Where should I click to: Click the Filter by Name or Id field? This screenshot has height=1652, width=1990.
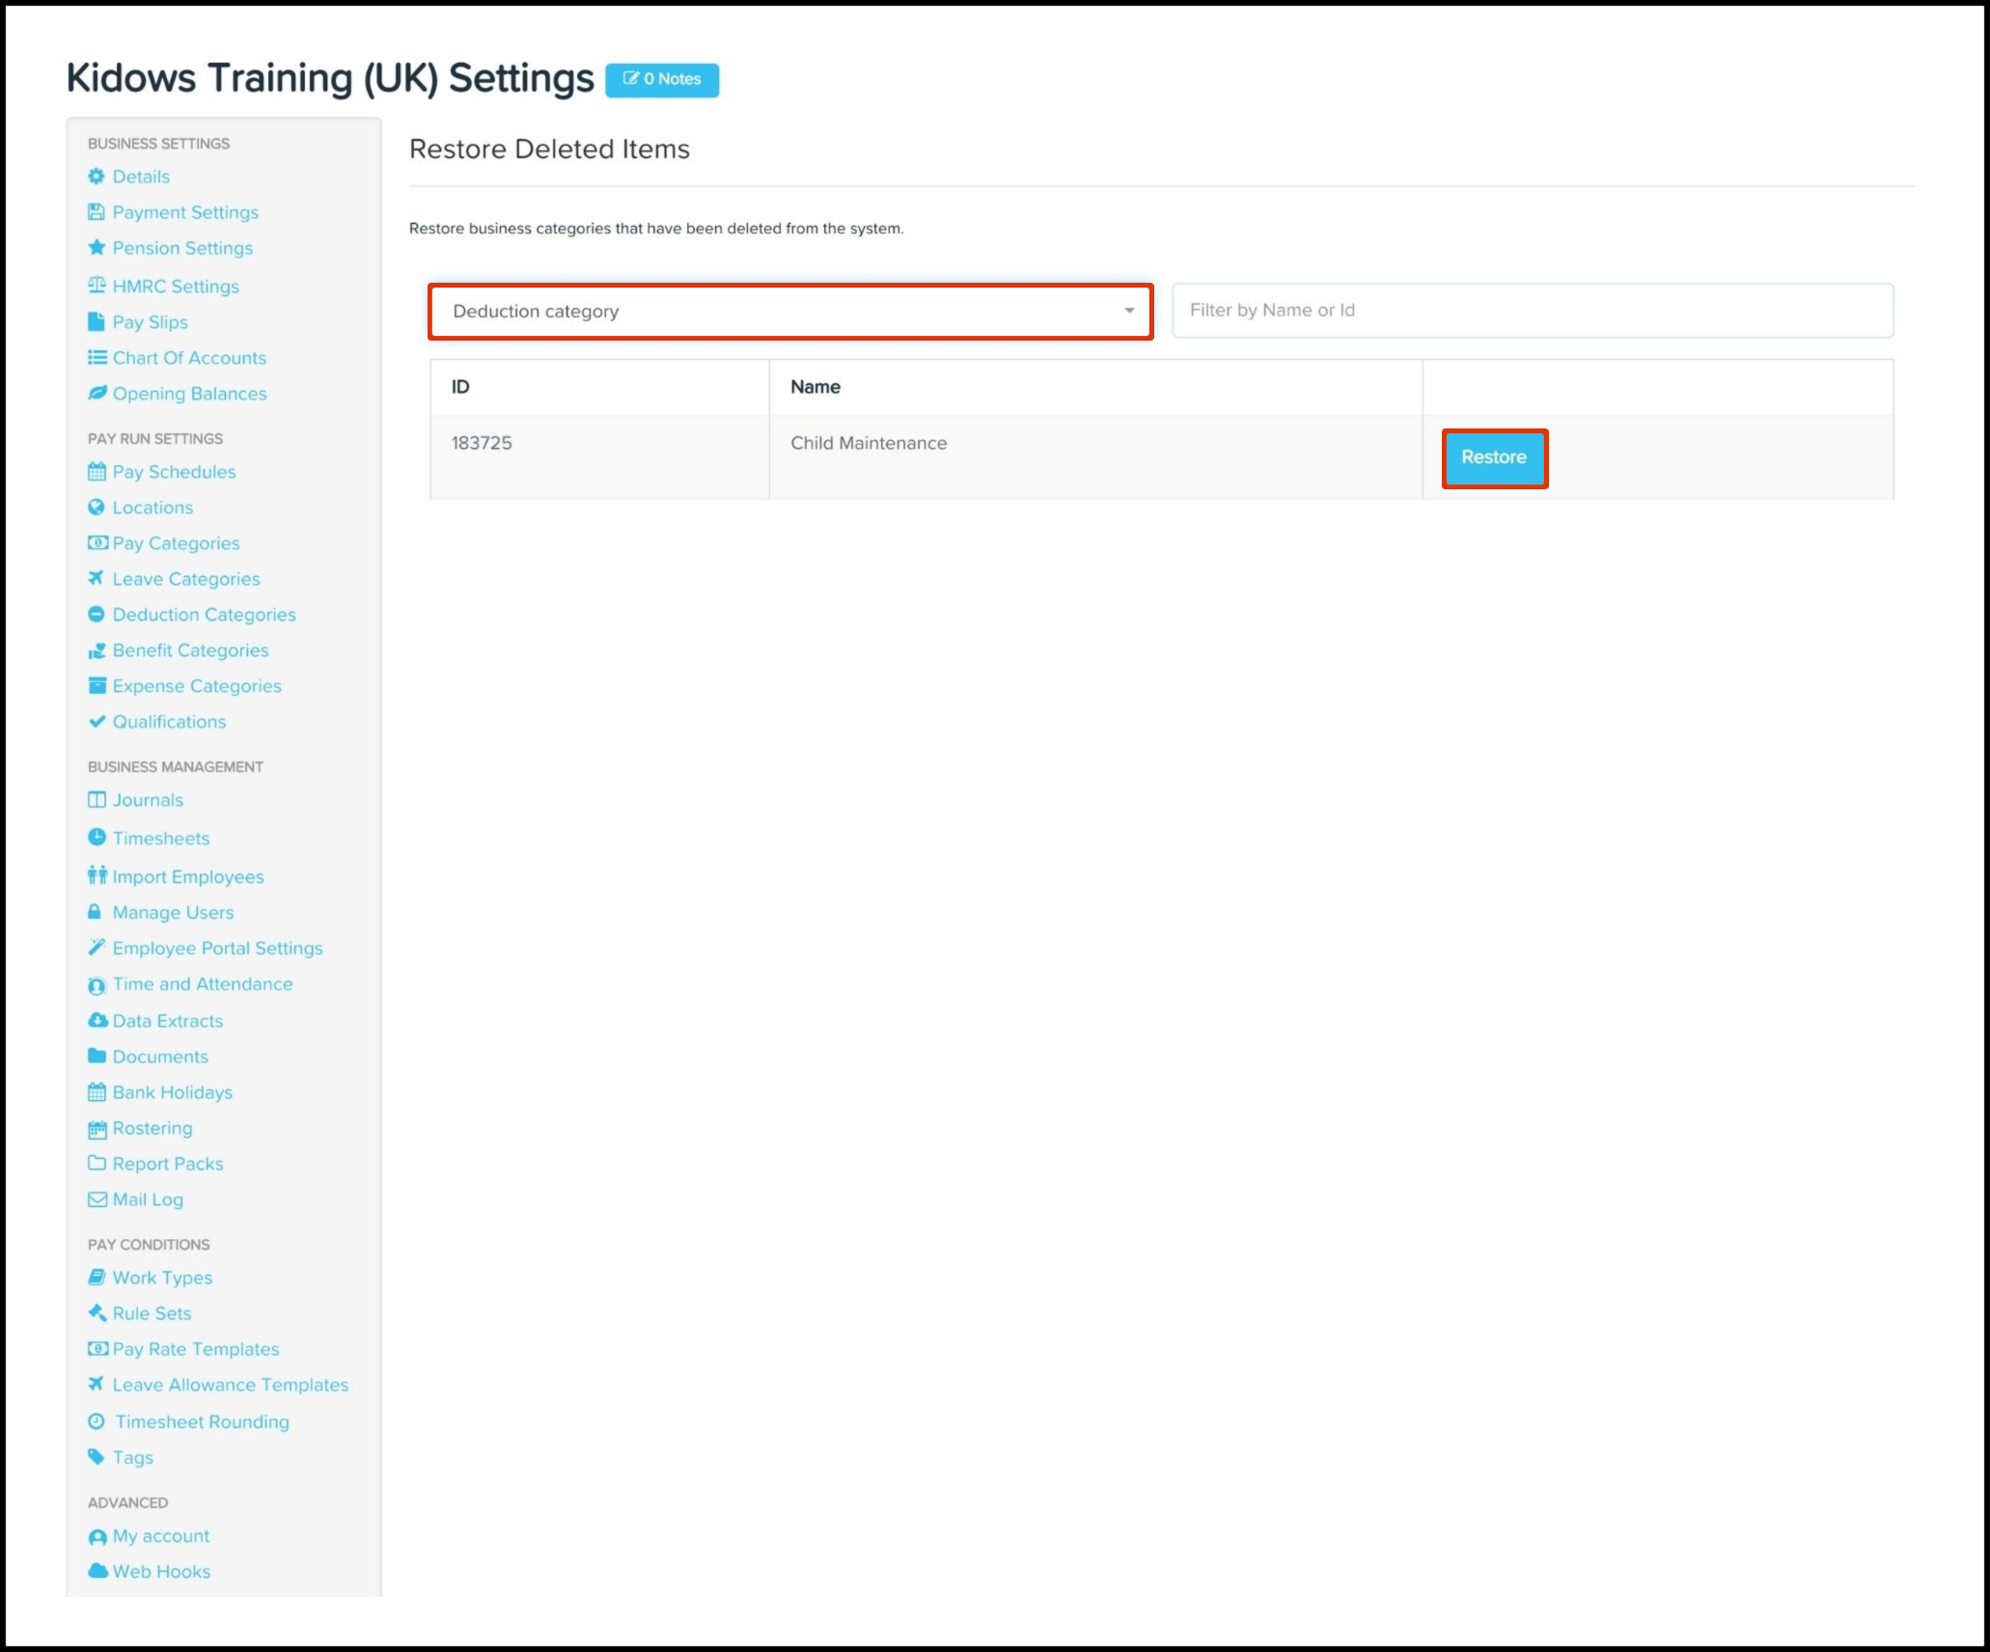(1533, 311)
